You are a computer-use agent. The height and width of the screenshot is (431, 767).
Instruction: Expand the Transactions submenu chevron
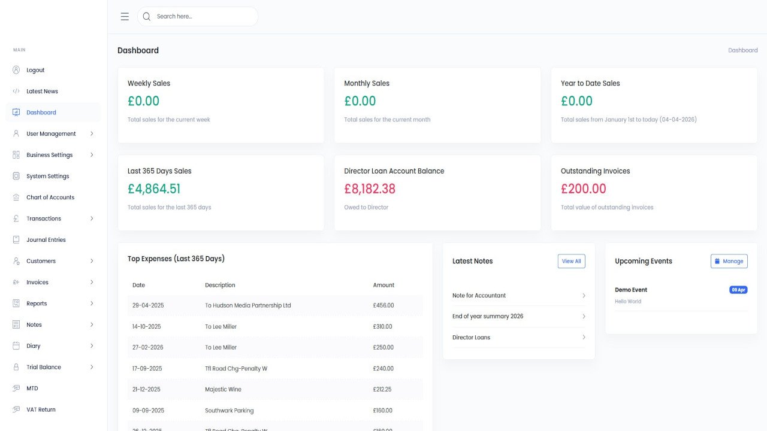[x=92, y=219]
